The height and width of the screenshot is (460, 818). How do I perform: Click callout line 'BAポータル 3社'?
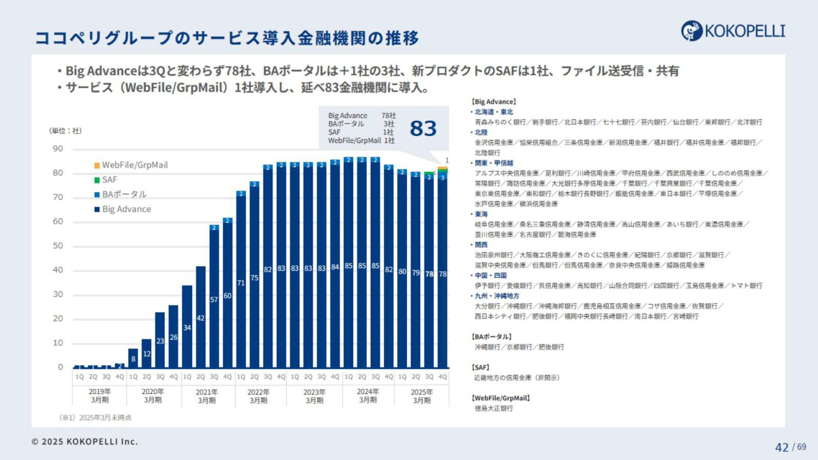coord(362,123)
